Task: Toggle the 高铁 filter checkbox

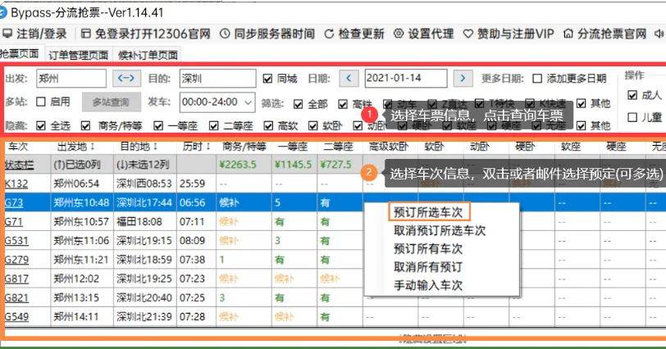Action: click(343, 104)
